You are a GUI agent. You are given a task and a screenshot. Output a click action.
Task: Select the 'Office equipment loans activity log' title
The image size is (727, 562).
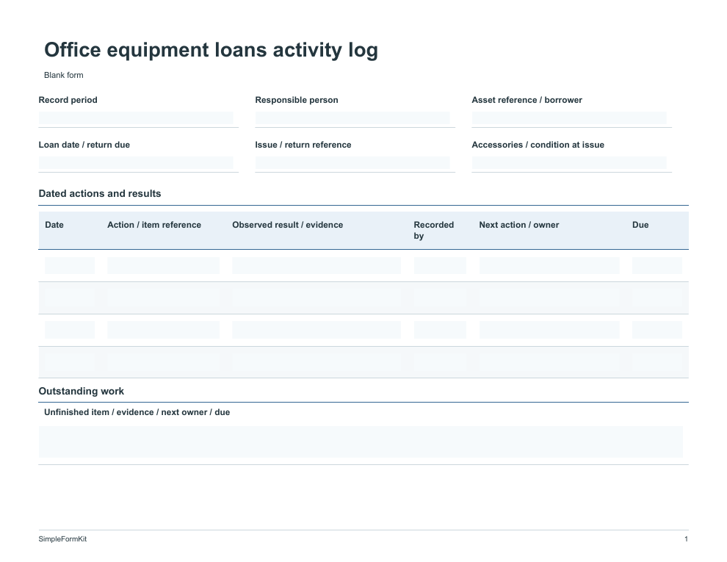tap(211, 50)
